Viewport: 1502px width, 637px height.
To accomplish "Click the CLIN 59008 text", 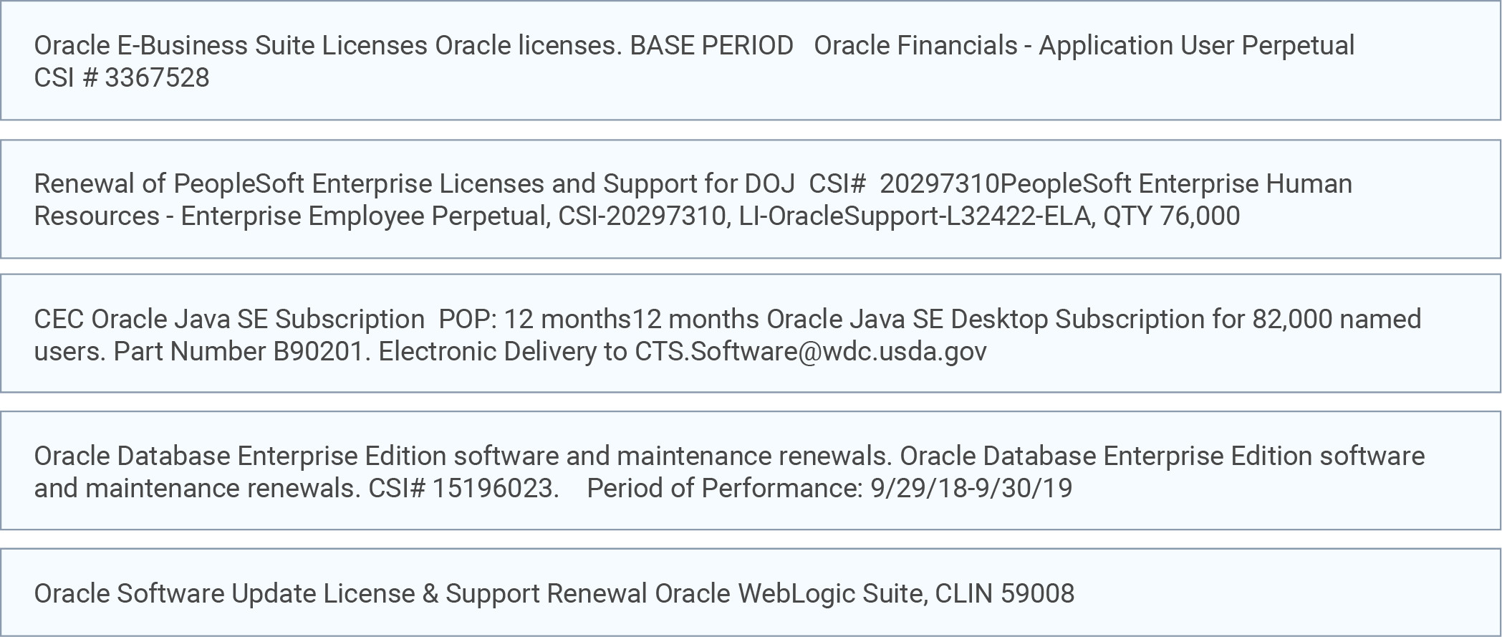I will [1004, 593].
